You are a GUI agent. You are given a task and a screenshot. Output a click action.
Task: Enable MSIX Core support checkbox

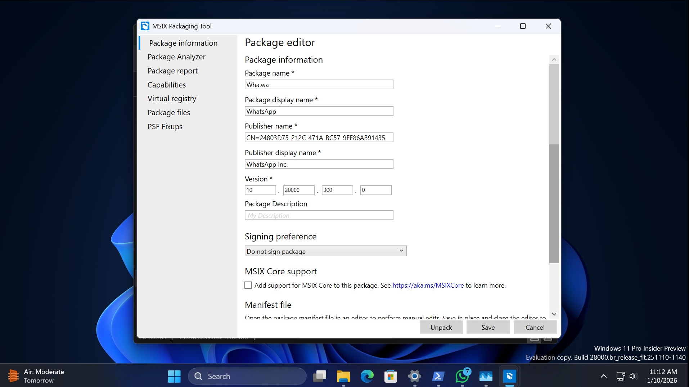tap(248, 285)
